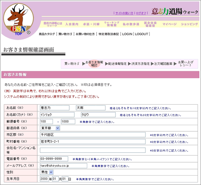The image size is (201, 185).
Task: Click the 郵便番号 (※) row label
Action: pos(17,121)
